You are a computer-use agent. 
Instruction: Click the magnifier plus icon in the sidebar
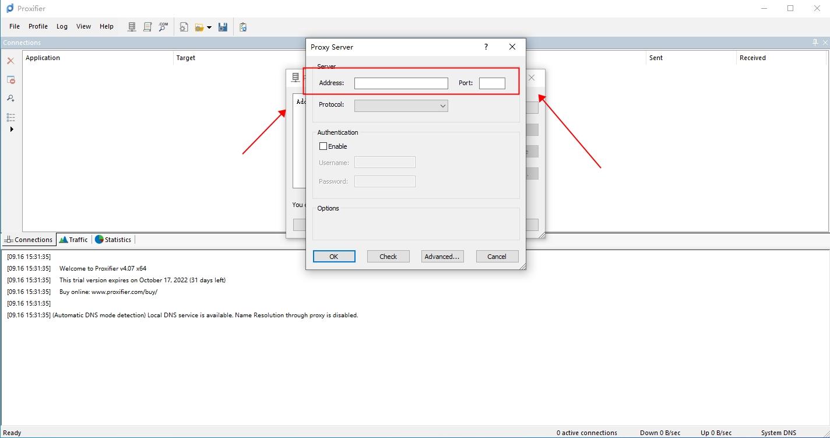click(x=10, y=98)
